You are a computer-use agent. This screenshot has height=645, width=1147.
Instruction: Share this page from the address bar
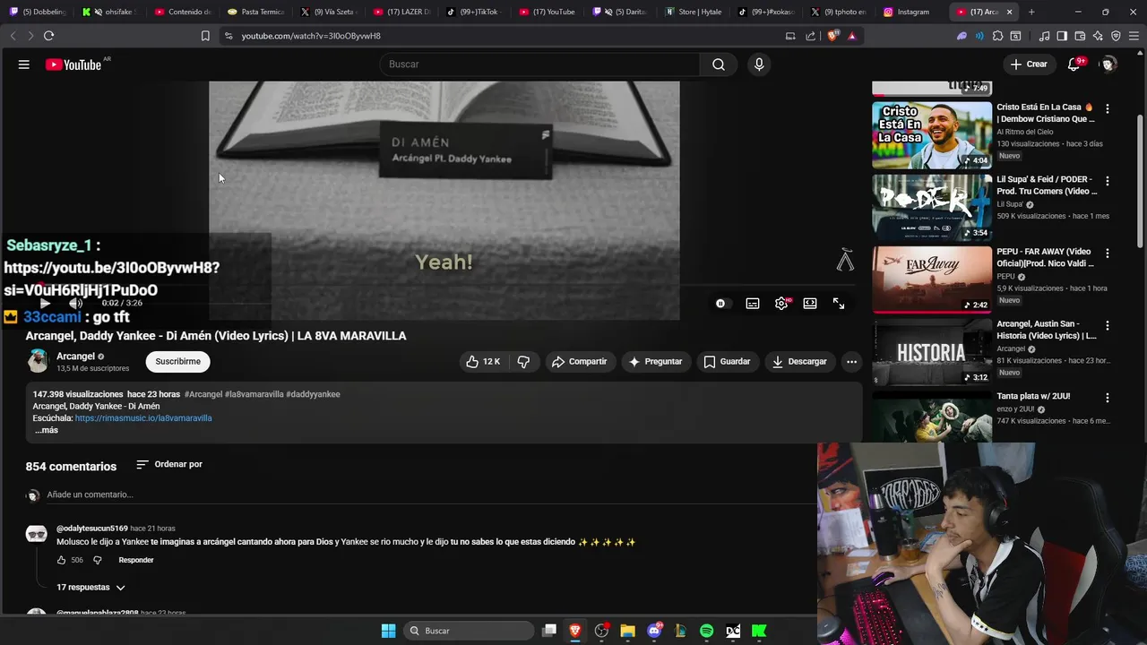pyautogui.click(x=810, y=36)
